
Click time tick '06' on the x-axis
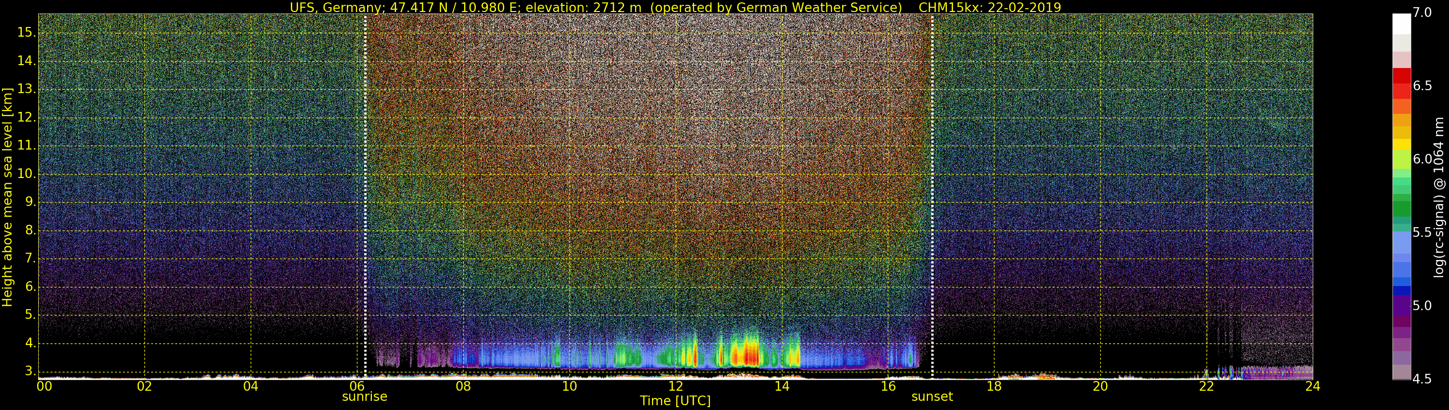(356, 386)
